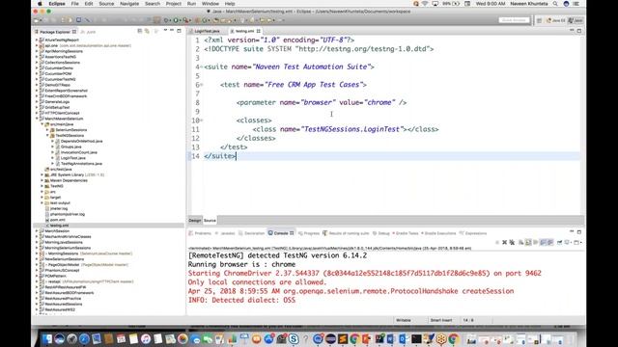
Task: Expand the Maven Dependencies node
Action: click(x=42, y=180)
